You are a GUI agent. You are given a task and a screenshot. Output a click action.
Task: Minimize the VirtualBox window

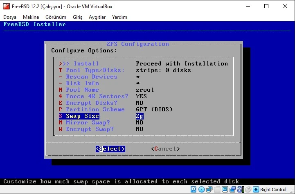248,6
